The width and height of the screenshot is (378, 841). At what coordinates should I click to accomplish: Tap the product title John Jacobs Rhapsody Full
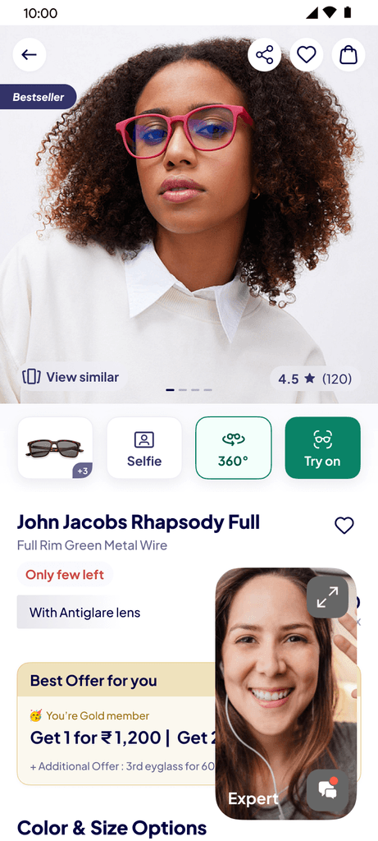coord(138,522)
